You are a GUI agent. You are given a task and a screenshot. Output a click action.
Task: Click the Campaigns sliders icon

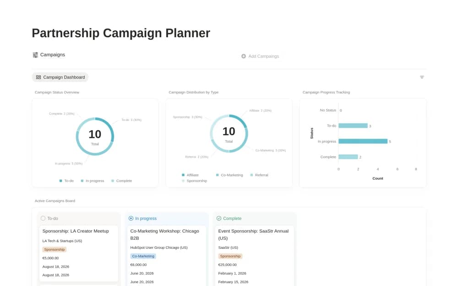pyautogui.click(x=35, y=55)
